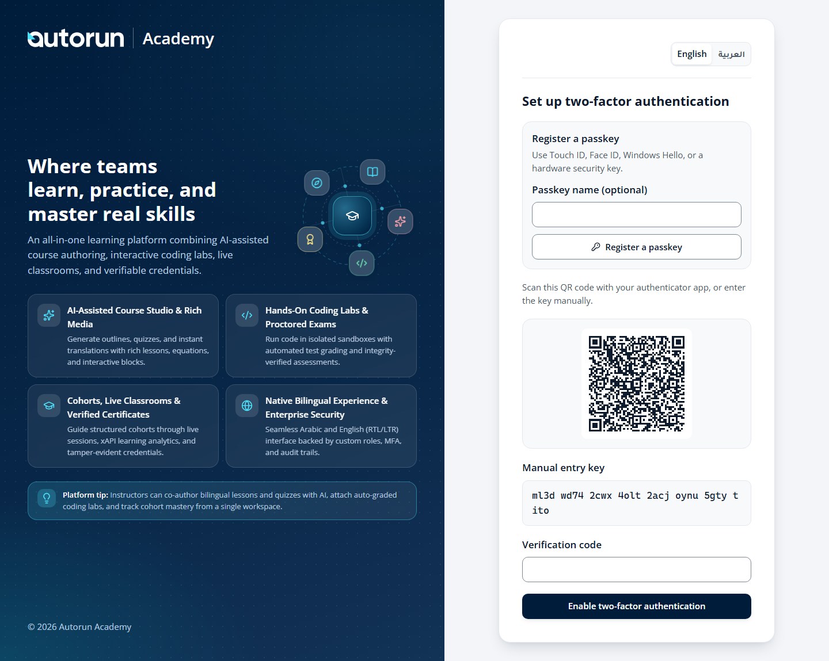Image resolution: width=829 pixels, height=661 pixels.
Task: Click the Where teams learn, practice headline
Action: pyautogui.click(x=122, y=190)
